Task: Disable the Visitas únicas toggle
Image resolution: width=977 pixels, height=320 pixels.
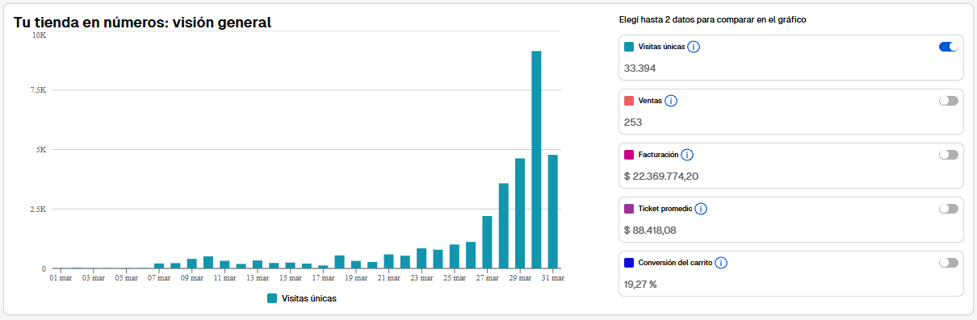Action: point(949,47)
